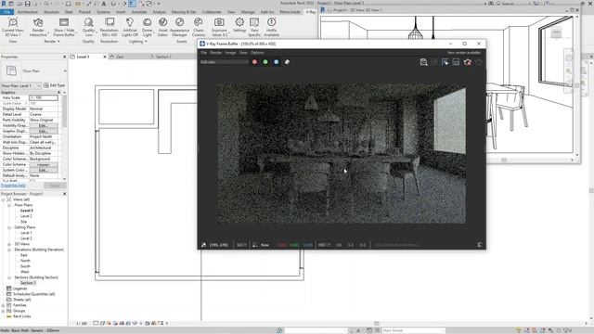Screen dimensions: 594x334
Task: Open the Appearance Manager
Action: 179,27
